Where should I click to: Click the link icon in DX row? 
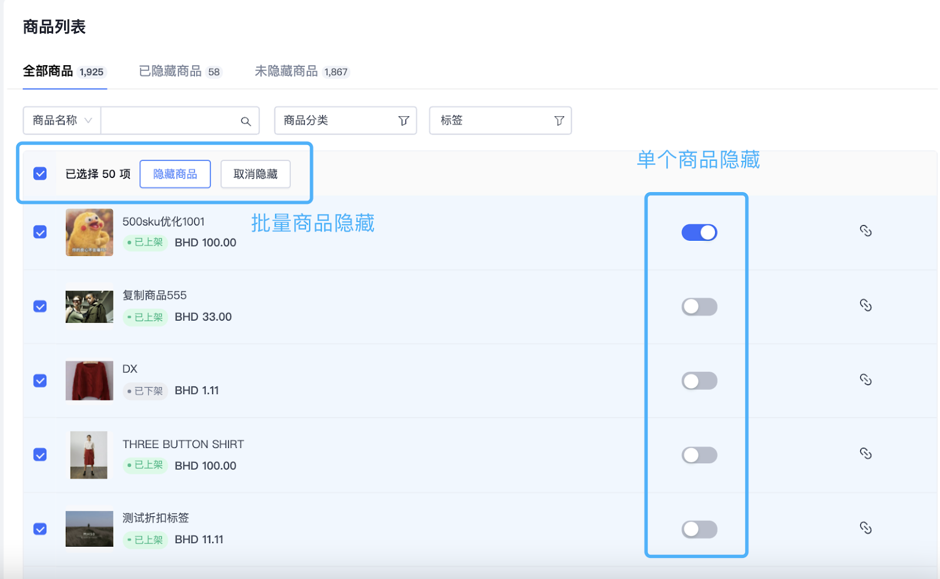865,379
